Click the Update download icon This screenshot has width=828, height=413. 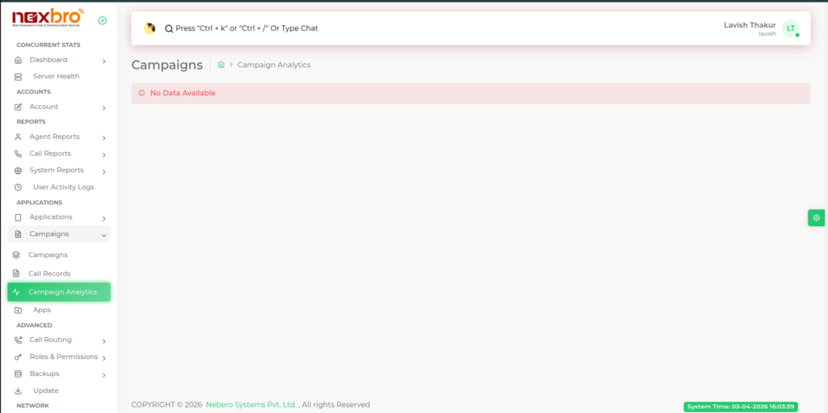point(19,391)
